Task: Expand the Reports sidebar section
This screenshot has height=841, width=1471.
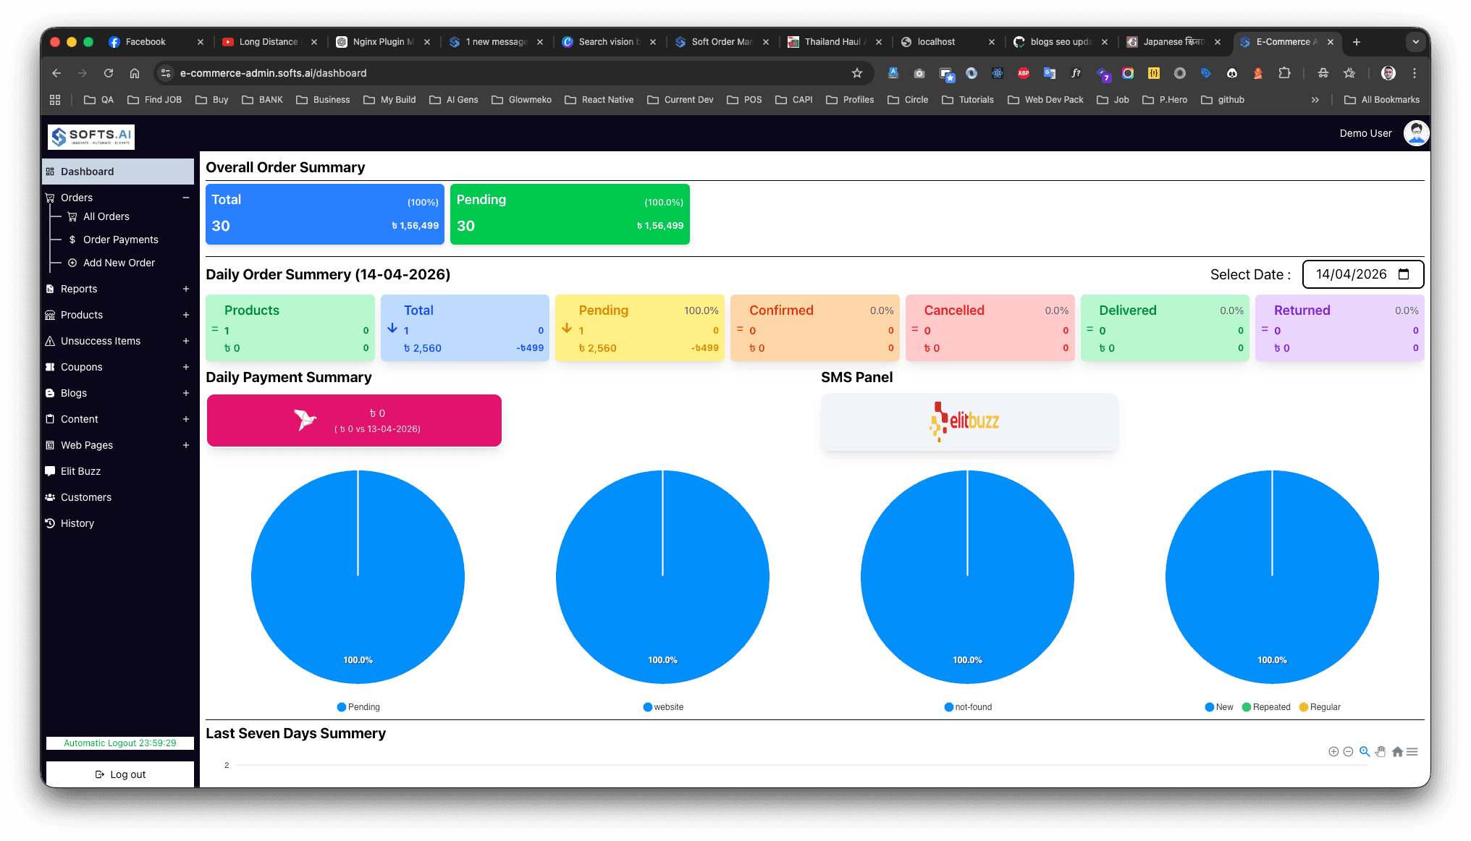Action: [186, 289]
